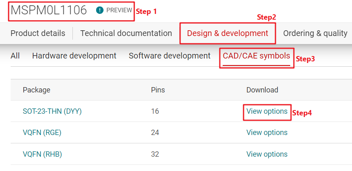Screen dimensions: 352x171
Task: Open the VQFN (RGE) package link
Action: point(42,133)
